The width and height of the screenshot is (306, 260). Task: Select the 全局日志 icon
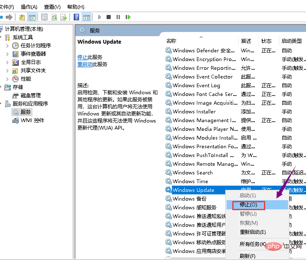click(15, 62)
